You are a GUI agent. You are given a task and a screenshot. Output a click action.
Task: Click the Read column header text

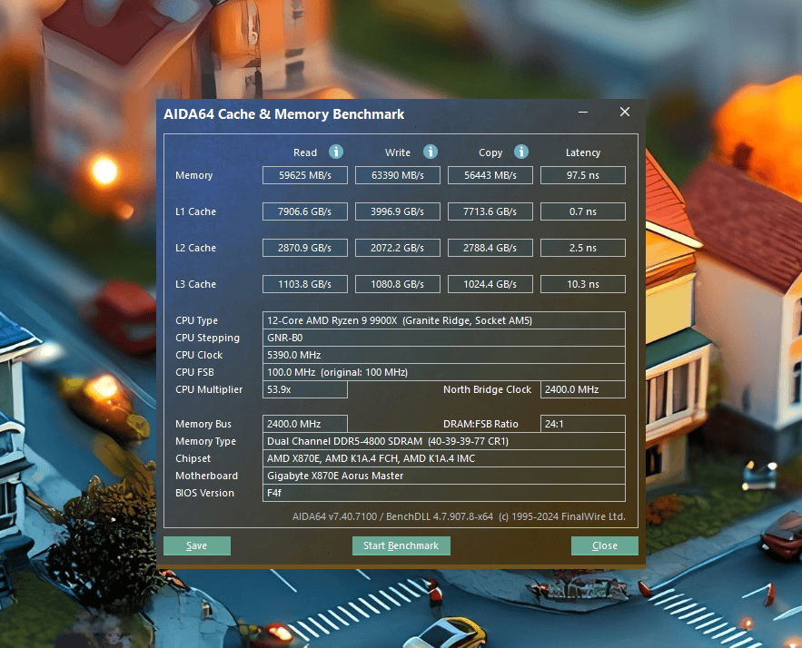[305, 152]
